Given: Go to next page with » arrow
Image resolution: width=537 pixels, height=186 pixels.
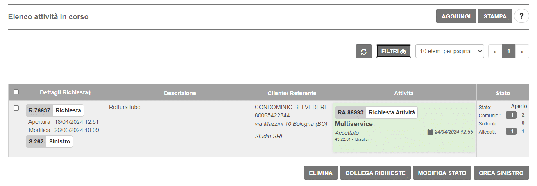Looking at the screenshot, I should 522,51.
